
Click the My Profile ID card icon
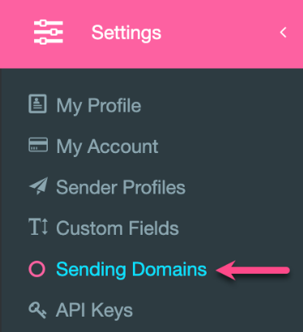click(37, 104)
